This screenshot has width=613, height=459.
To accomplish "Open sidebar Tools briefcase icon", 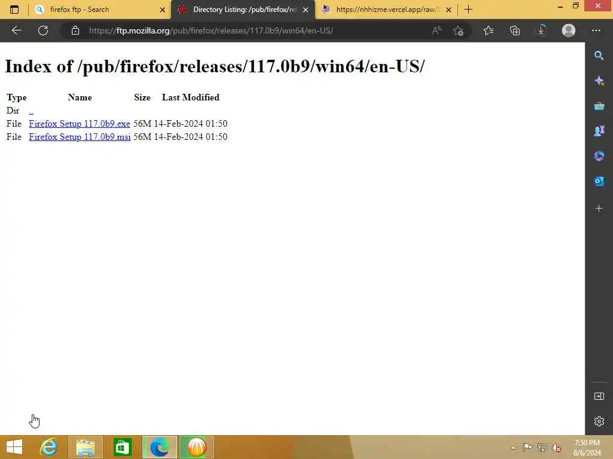I will tap(599, 106).
